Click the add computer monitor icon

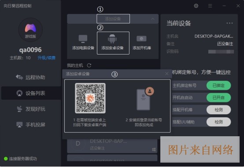tap(83, 39)
